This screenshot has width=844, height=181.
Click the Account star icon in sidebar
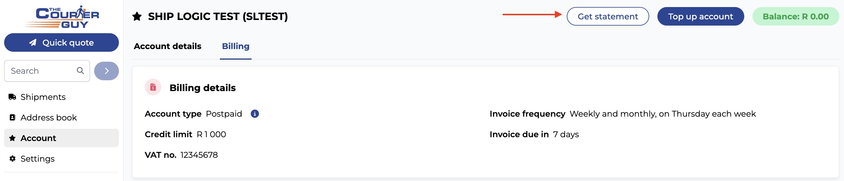point(12,138)
